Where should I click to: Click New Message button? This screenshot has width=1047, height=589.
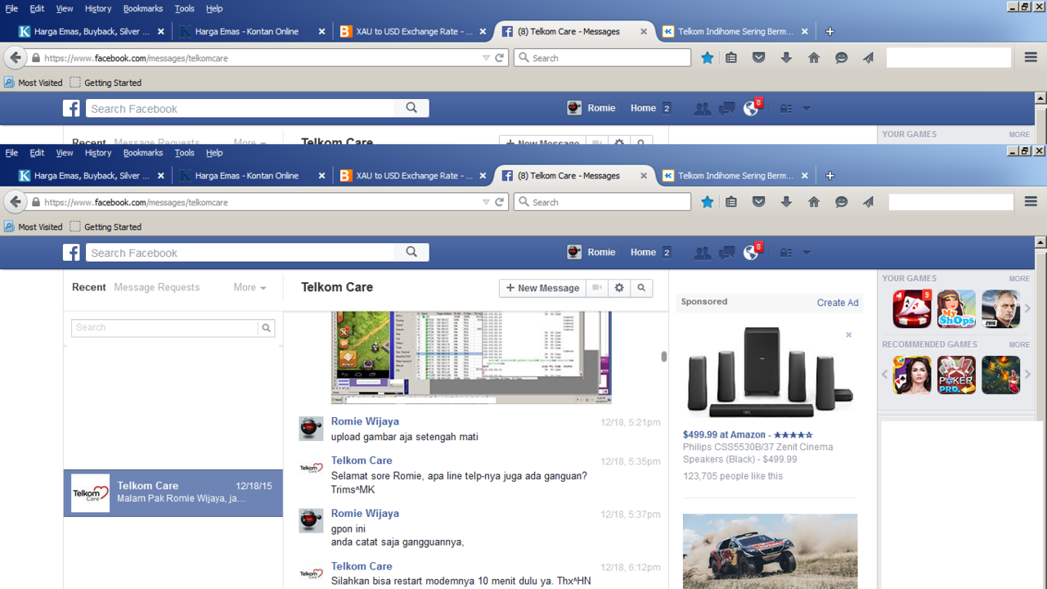(542, 288)
